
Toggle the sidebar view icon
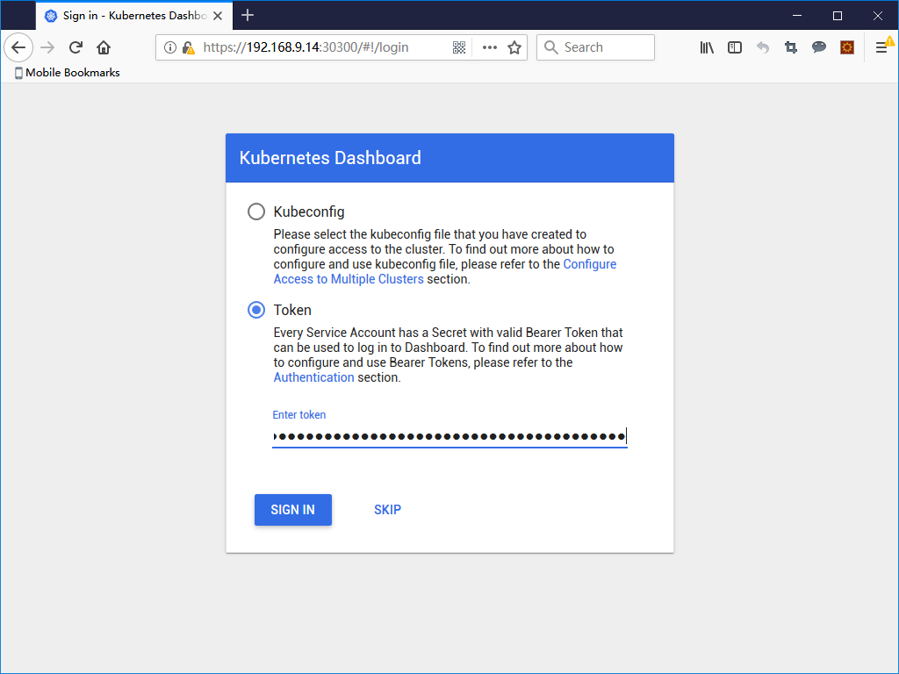click(x=735, y=47)
